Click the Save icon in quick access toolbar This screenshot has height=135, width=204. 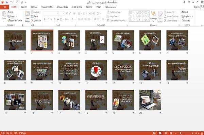7,2
